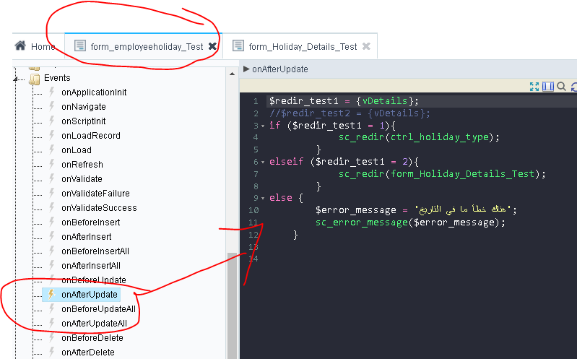Viewport: 577px width, 359px height.
Task: Click the lightning icon beside onValidate
Action: click(x=52, y=178)
